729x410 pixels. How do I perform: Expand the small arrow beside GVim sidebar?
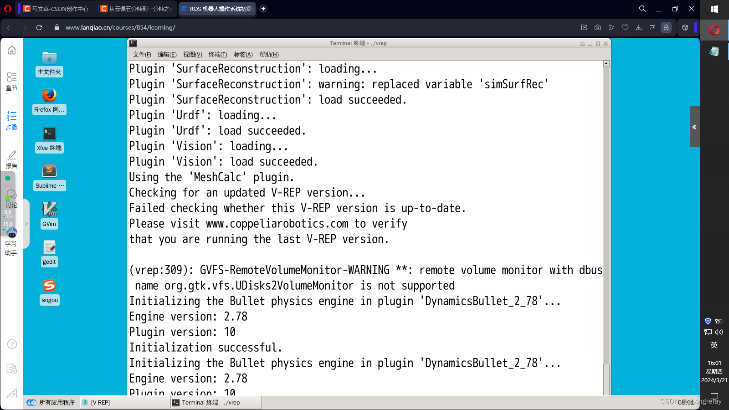coord(26,224)
